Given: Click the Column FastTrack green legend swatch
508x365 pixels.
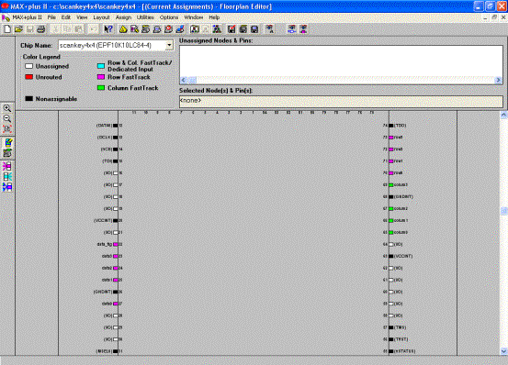Looking at the screenshot, I should pos(101,88).
